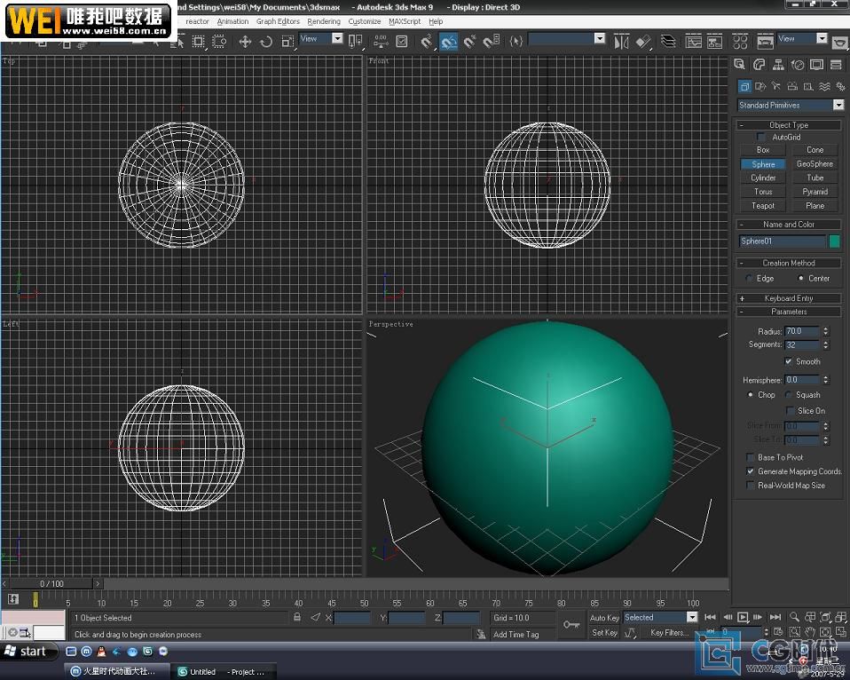Select the Space Warps category icon

point(824,86)
